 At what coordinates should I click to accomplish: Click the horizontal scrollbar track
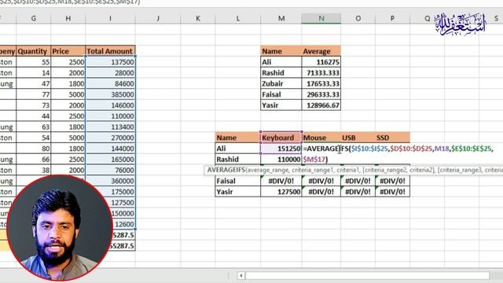367,275
